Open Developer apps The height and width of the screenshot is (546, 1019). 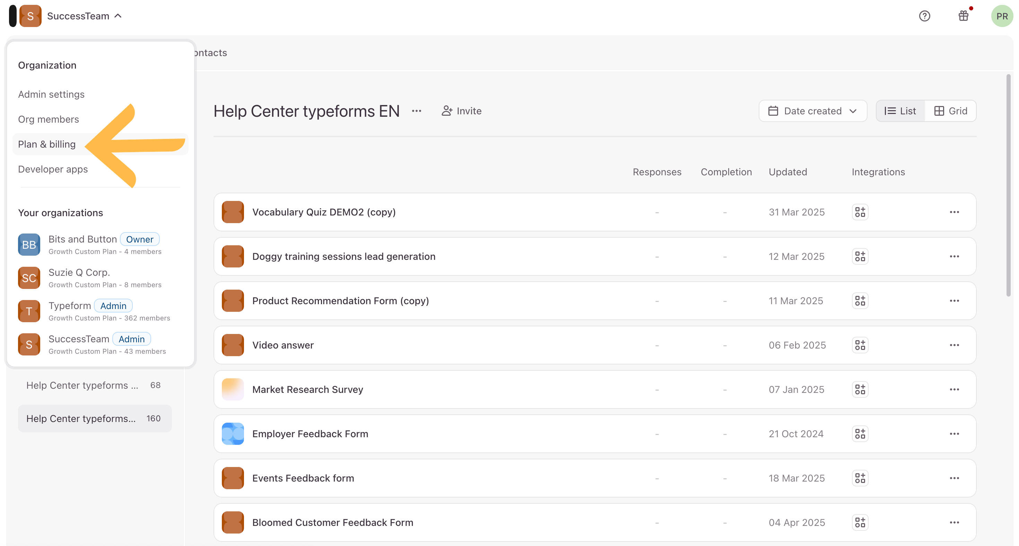point(53,169)
